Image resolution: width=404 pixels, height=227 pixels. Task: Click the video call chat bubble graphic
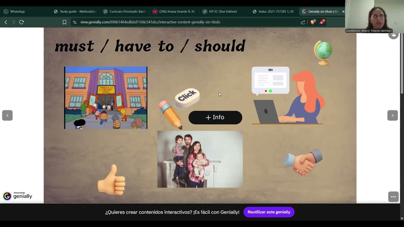coord(270,81)
